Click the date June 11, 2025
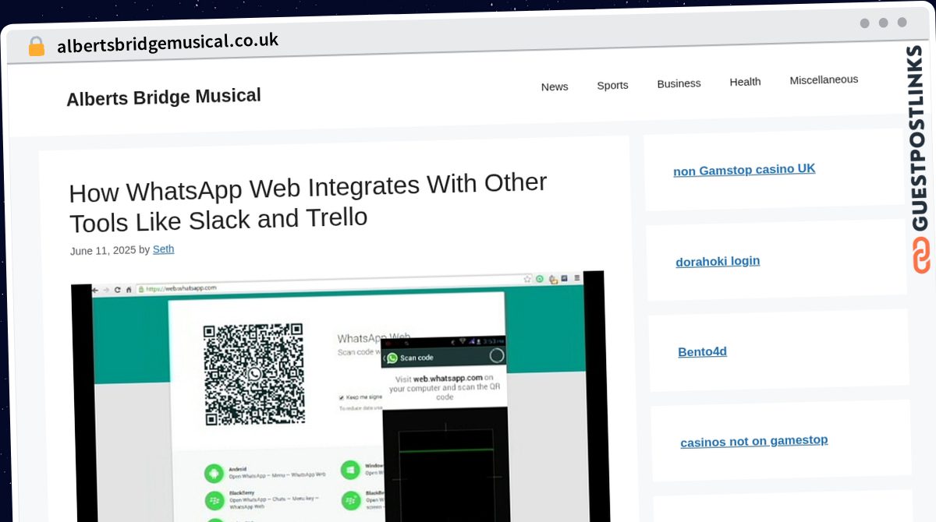The height and width of the screenshot is (522, 936). (103, 251)
